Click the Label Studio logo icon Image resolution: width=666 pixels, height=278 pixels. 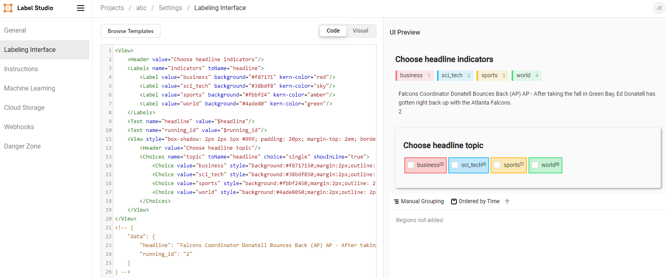tap(8, 8)
